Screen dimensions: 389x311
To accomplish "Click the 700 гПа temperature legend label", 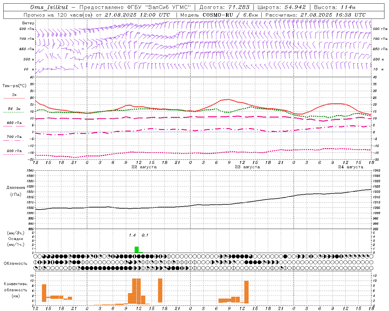I will pos(14,137).
